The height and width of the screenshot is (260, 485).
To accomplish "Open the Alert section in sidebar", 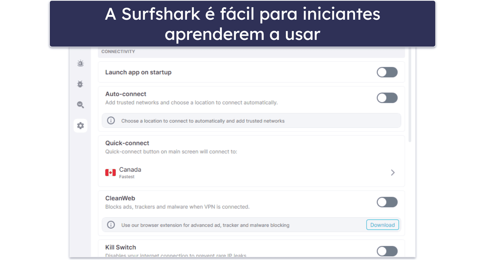I will tap(80, 63).
